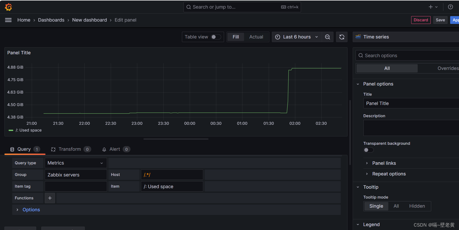Set tooltip mode to Hidden
459x230 pixels.
[417, 206]
